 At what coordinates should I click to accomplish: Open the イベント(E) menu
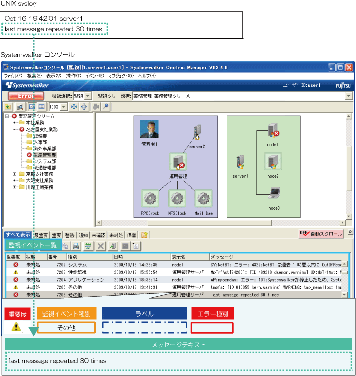(95, 76)
